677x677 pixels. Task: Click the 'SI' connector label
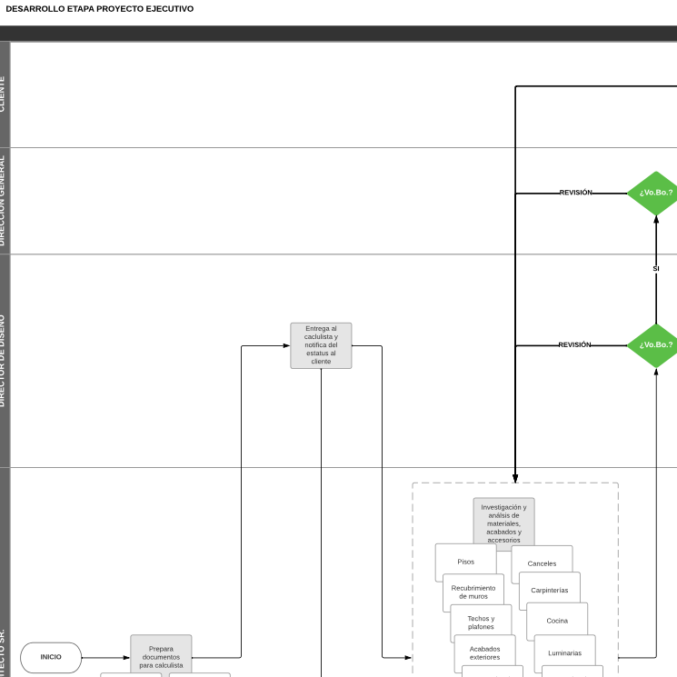pyautogui.click(x=656, y=269)
